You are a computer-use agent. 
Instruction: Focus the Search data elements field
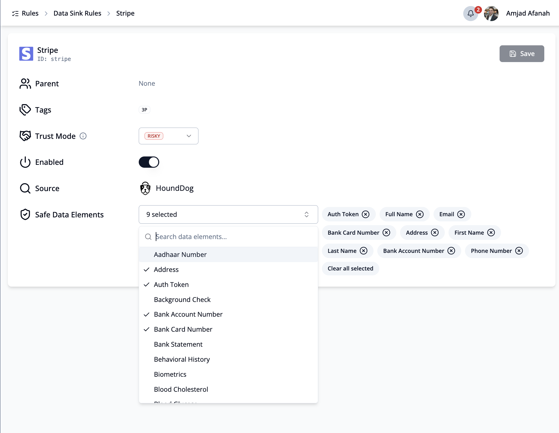[228, 237]
